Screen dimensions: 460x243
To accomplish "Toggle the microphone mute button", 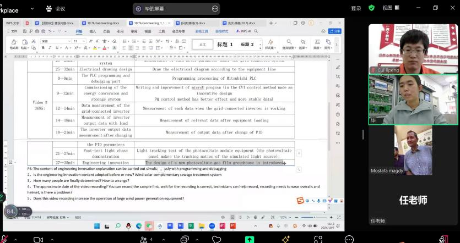I will [x=3, y=239].
